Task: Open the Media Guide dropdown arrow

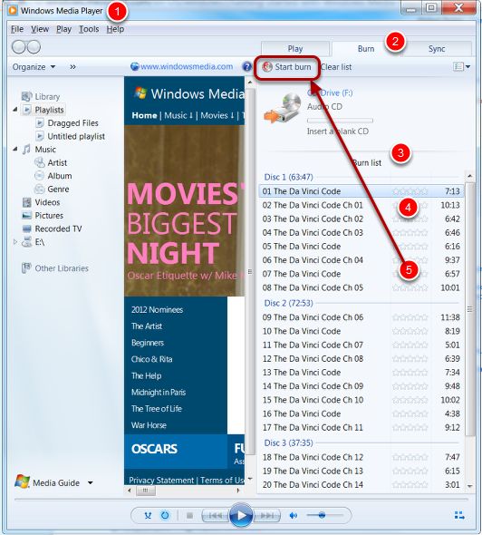Action: pos(91,482)
